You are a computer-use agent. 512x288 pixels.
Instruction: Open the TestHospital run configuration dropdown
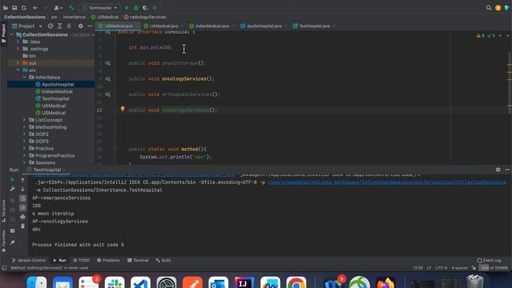coord(100,8)
